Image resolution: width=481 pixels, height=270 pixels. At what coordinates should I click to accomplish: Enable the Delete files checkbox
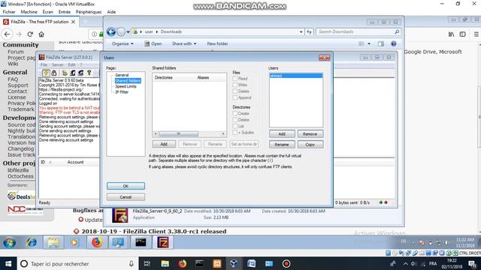click(x=235, y=91)
